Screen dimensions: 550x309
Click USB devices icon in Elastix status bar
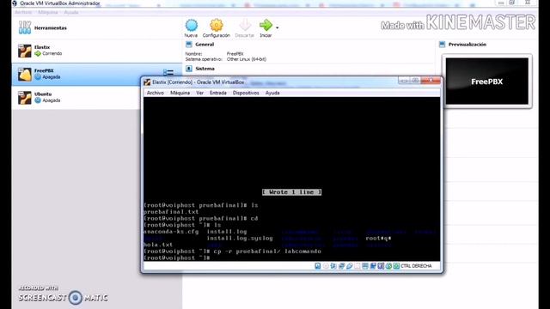click(x=349, y=266)
